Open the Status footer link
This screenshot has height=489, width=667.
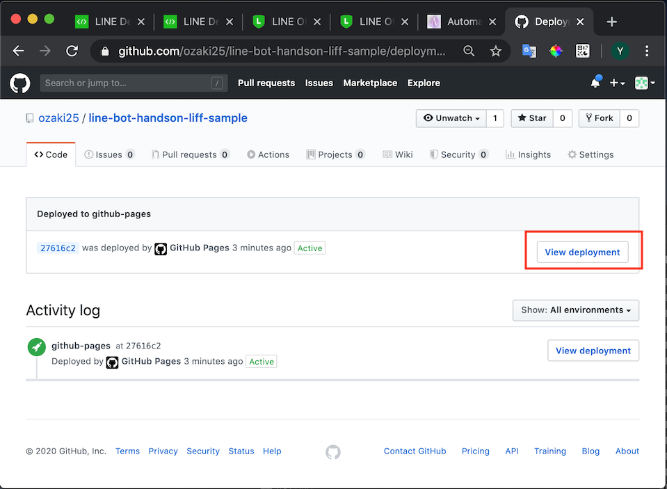point(241,451)
